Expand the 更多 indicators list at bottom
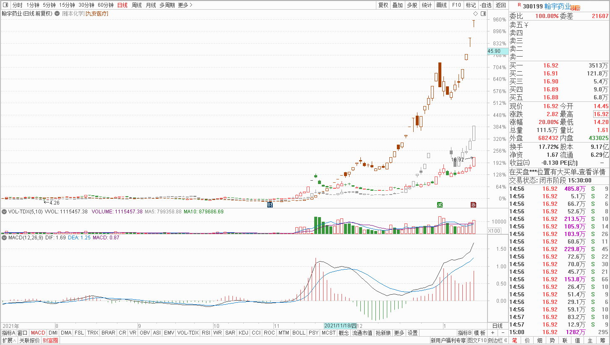The image size is (610, 345). click(x=399, y=333)
